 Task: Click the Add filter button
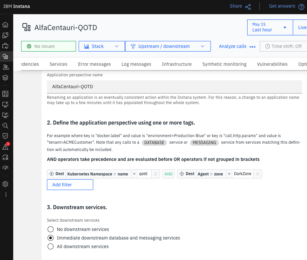pos(70,185)
